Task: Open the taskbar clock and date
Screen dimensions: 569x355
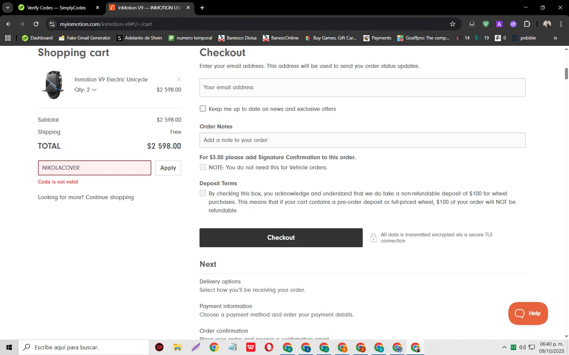Action: pos(552,347)
